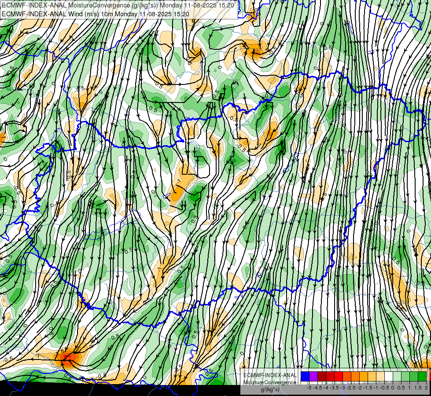The image size is (431, 396).
Task: Click the '-2.5' tick label in legend
Action: point(351,388)
